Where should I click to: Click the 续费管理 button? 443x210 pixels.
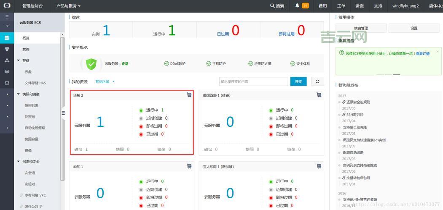point(361,28)
